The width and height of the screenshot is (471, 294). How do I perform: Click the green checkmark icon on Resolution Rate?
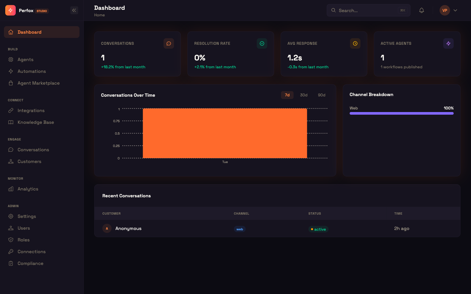pyautogui.click(x=262, y=43)
